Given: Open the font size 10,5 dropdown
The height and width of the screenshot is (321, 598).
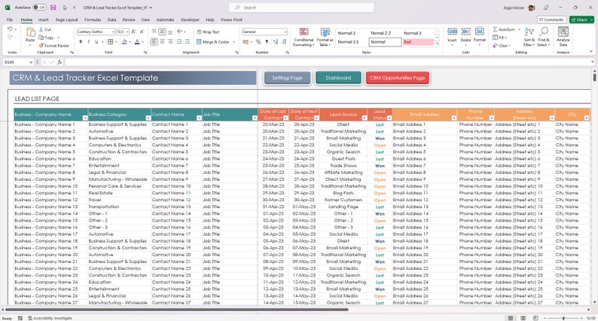Looking at the screenshot, I should click(123, 32).
